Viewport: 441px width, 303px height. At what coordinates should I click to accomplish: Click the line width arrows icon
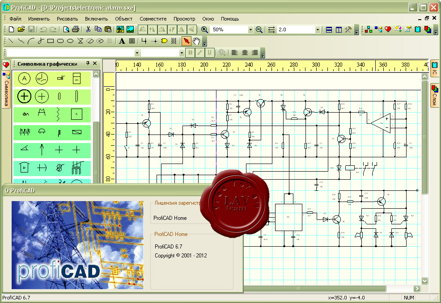[271, 29]
